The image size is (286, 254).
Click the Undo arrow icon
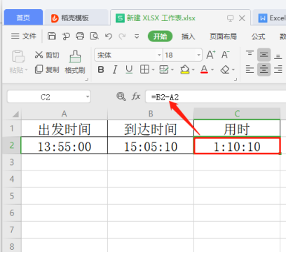108,36
